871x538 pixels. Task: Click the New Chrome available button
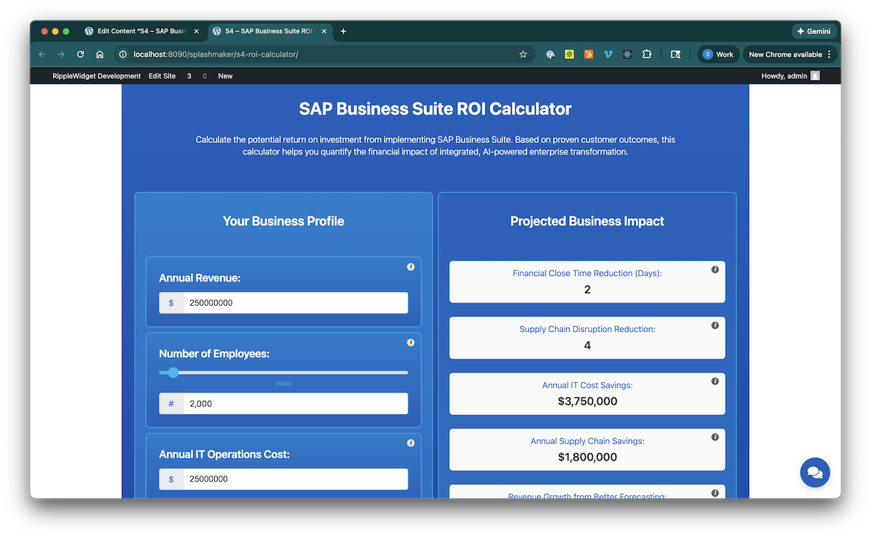pyautogui.click(x=790, y=54)
